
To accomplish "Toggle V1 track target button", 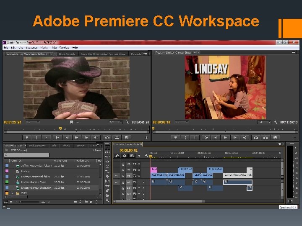I will (x=129, y=176).
